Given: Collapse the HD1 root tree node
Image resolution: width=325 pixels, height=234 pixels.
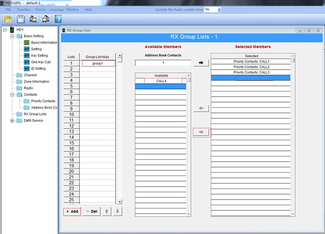Looking at the screenshot, I should pos(5,30).
